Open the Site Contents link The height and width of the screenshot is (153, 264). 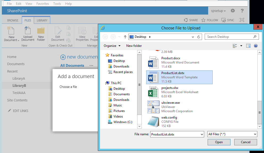click(x=17, y=100)
